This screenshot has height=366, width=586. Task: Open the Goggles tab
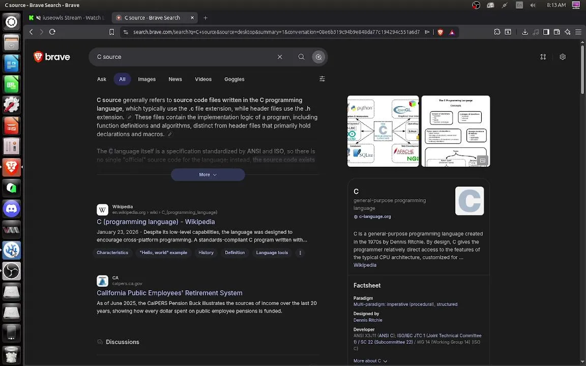(235, 79)
